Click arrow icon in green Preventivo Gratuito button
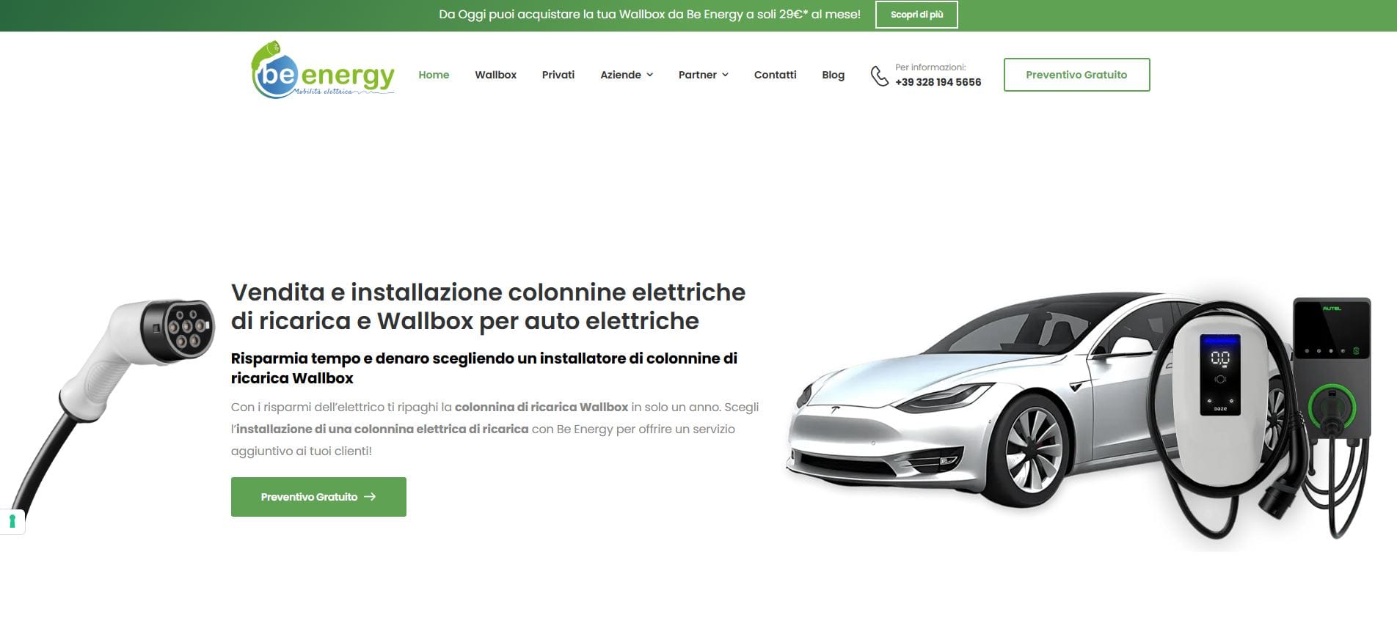 tap(370, 497)
